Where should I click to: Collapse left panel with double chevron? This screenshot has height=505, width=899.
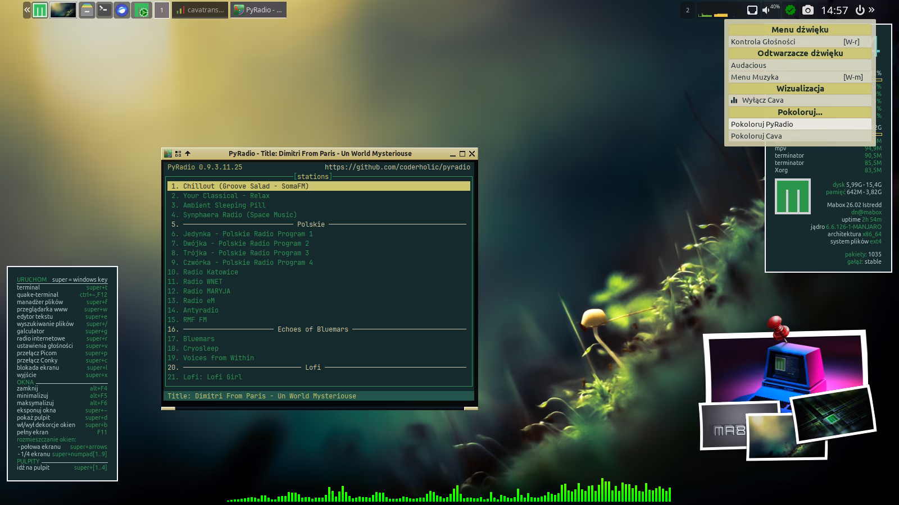[x=27, y=10]
